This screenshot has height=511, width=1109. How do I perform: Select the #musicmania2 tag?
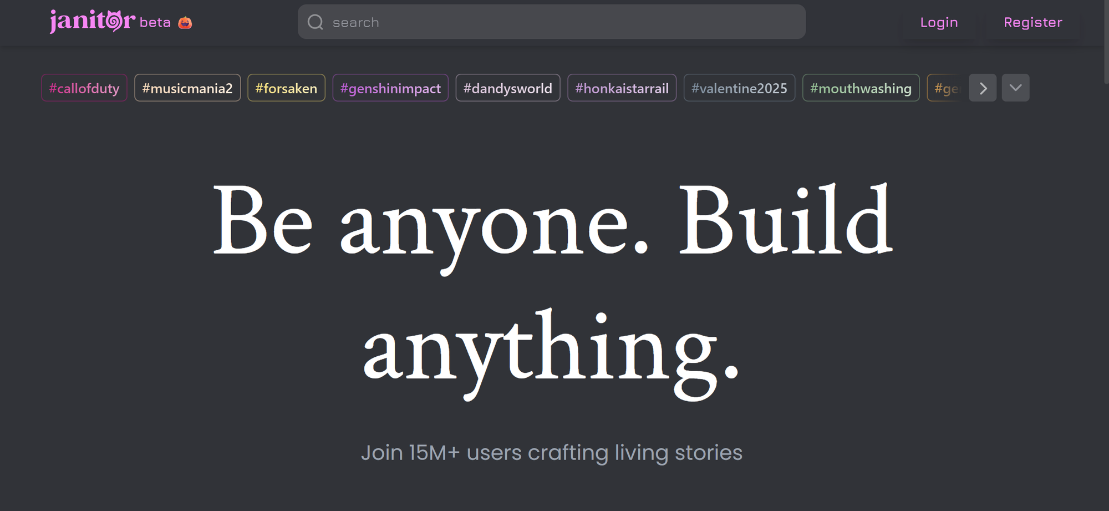coord(187,88)
